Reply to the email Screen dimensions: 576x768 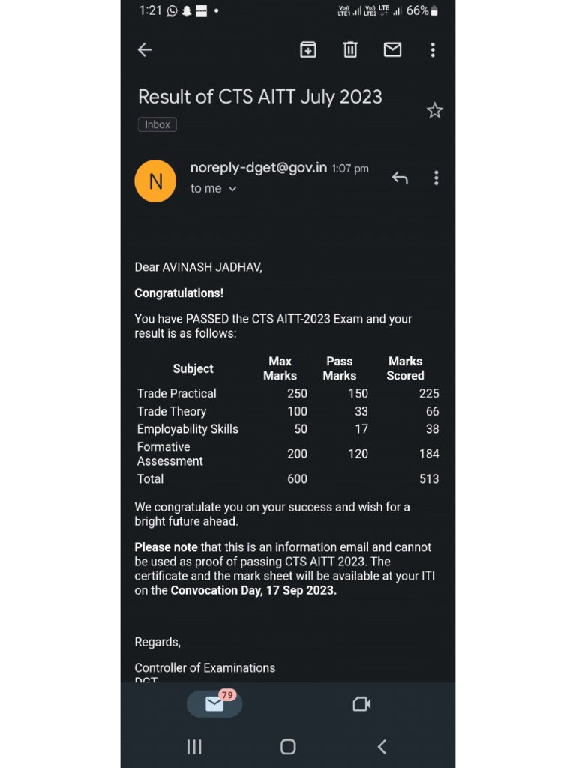[400, 178]
